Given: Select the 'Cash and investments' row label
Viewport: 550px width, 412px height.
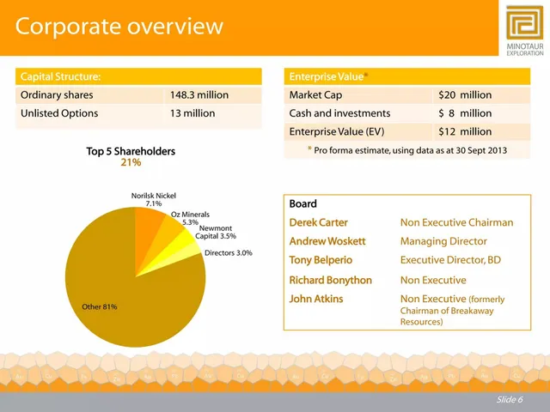Looking at the screenshot, I should point(339,113).
